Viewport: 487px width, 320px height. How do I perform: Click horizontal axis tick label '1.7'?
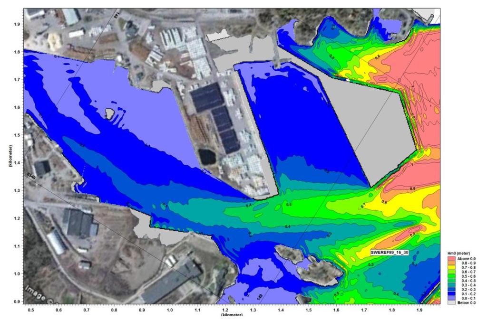tap(364, 310)
